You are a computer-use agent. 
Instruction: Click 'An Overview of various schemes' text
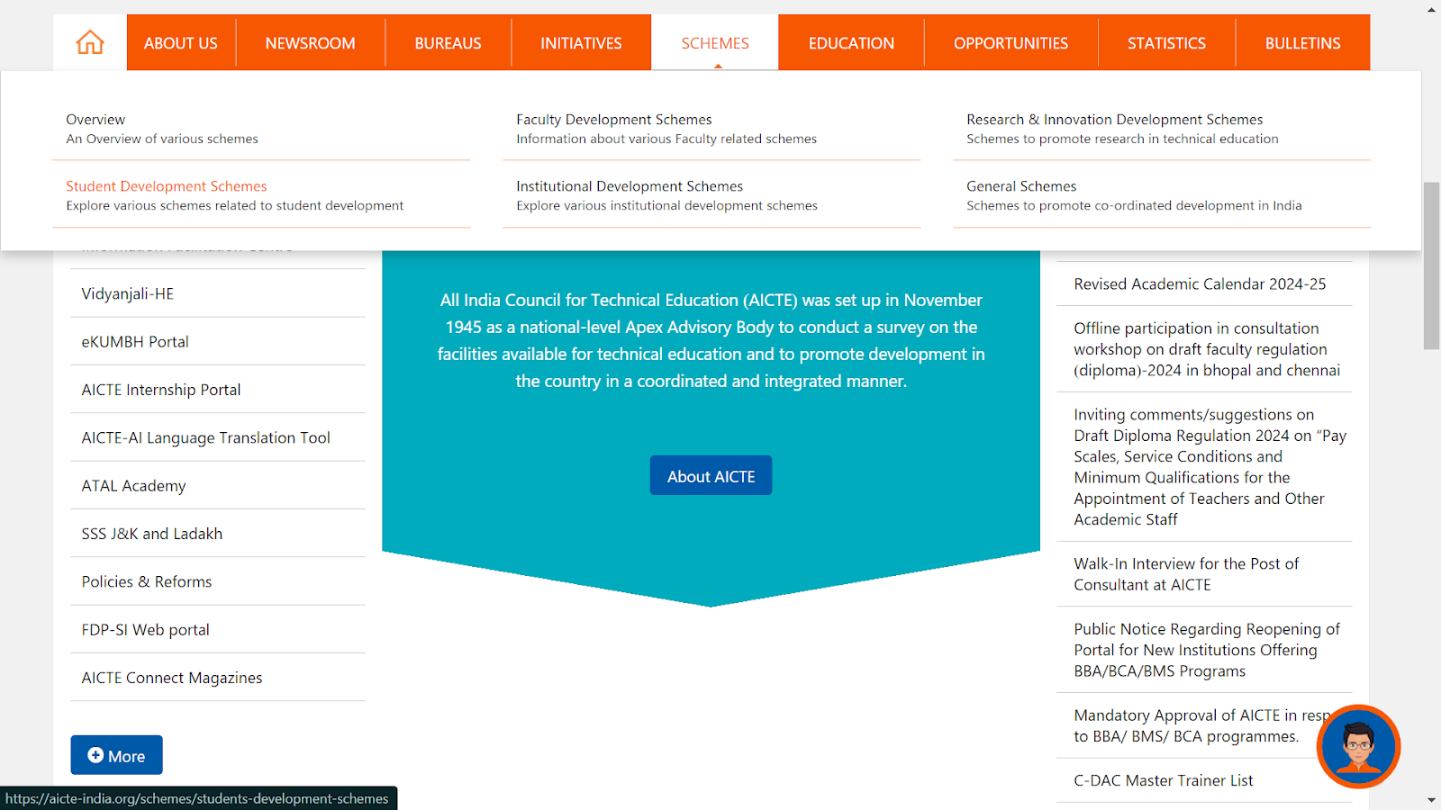(x=162, y=139)
